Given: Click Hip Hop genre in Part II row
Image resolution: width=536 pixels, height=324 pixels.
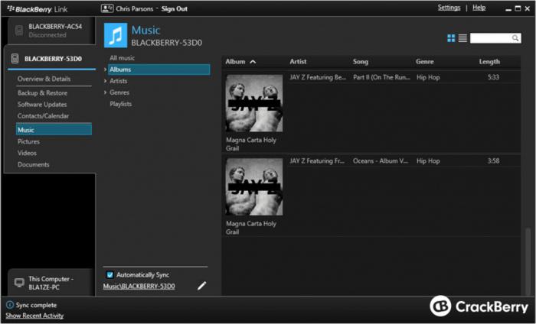Looking at the screenshot, I should click(428, 77).
